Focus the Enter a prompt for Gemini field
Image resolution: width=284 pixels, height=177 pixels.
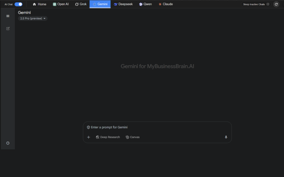(157, 127)
